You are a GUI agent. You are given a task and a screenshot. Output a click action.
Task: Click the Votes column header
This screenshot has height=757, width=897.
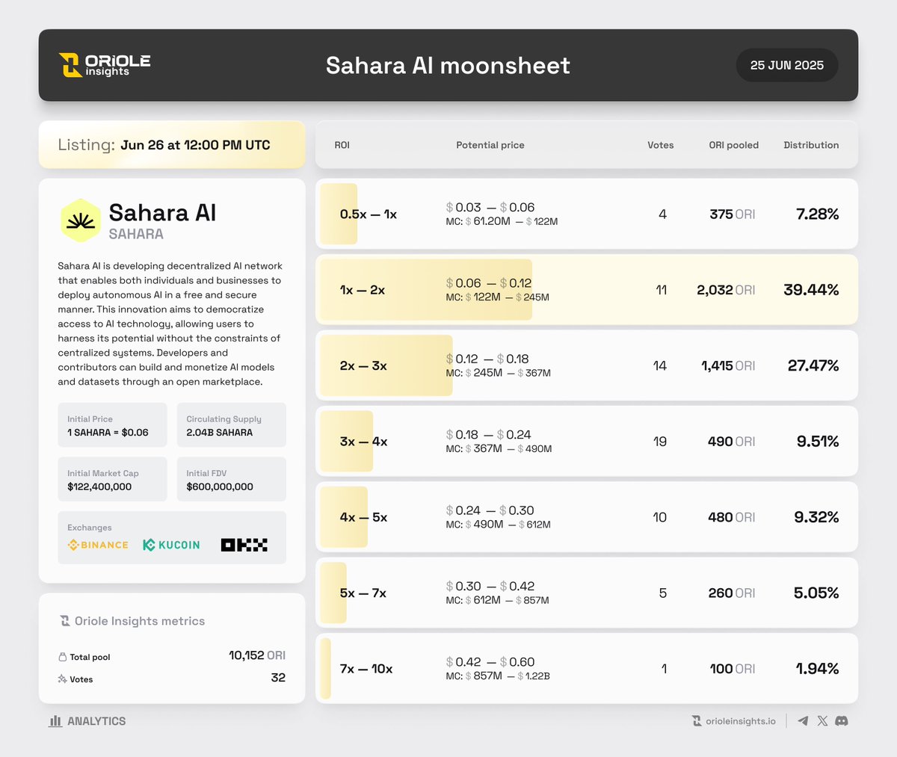click(661, 145)
